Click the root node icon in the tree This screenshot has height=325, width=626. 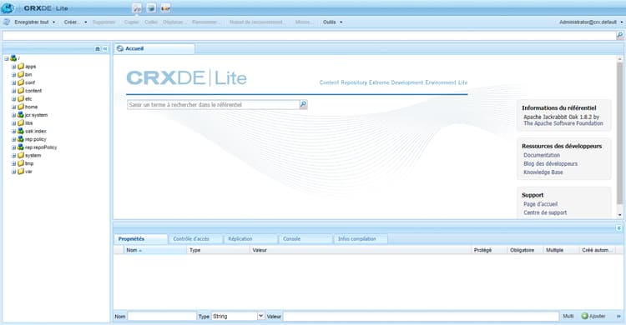13,58
